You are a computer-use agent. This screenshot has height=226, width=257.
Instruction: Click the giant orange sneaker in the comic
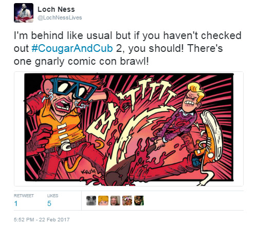pyautogui.click(x=210, y=137)
